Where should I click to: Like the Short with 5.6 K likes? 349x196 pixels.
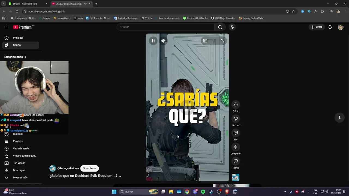(236, 105)
